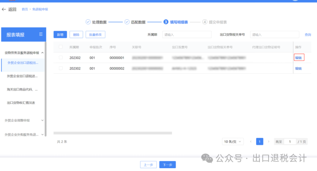Viewport: 317px width, 171px height.
Task: Click the jump-to page number field
Action: pos(290,142)
